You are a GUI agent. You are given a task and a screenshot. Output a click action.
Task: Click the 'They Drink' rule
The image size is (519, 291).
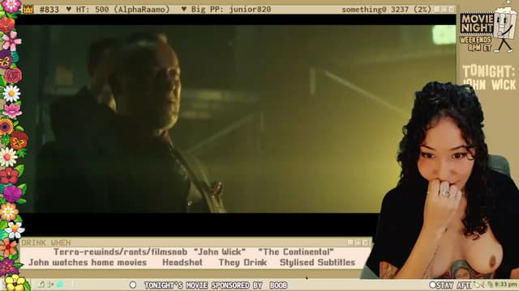pos(242,263)
